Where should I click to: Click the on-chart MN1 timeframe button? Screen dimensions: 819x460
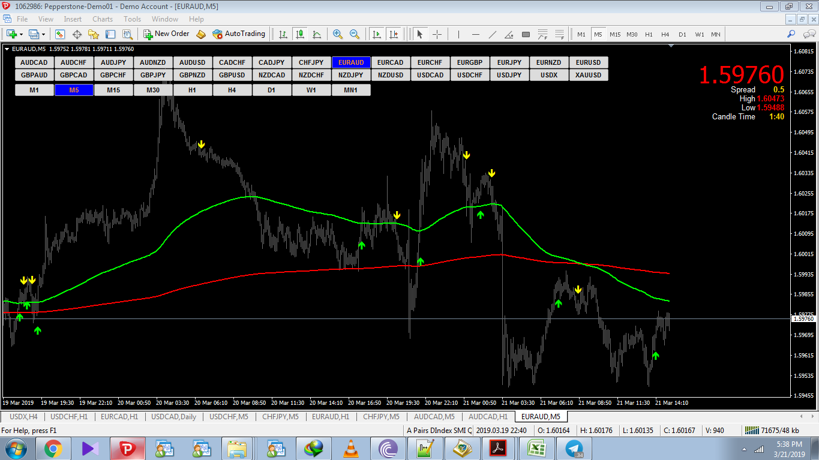click(351, 90)
